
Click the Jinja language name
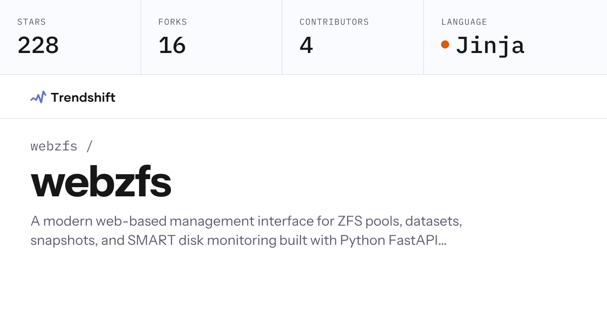point(490,46)
